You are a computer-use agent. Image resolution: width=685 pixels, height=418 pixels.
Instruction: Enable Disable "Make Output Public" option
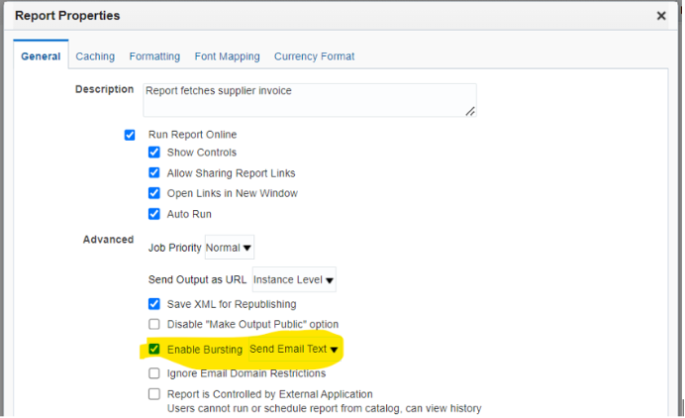click(x=153, y=324)
